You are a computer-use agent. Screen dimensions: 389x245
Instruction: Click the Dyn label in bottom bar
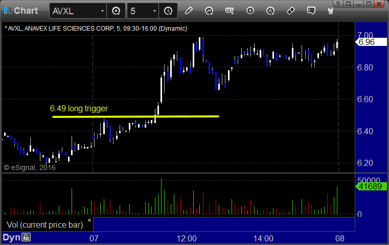pos(11,237)
